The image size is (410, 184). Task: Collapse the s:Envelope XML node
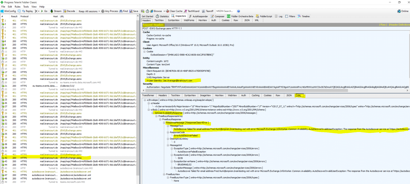coord(145,100)
